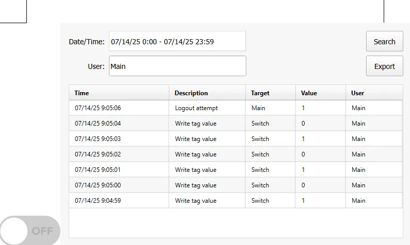Click the Target column header
The height and width of the screenshot is (245, 410).
pyautogui.click(x=270, y=93)
